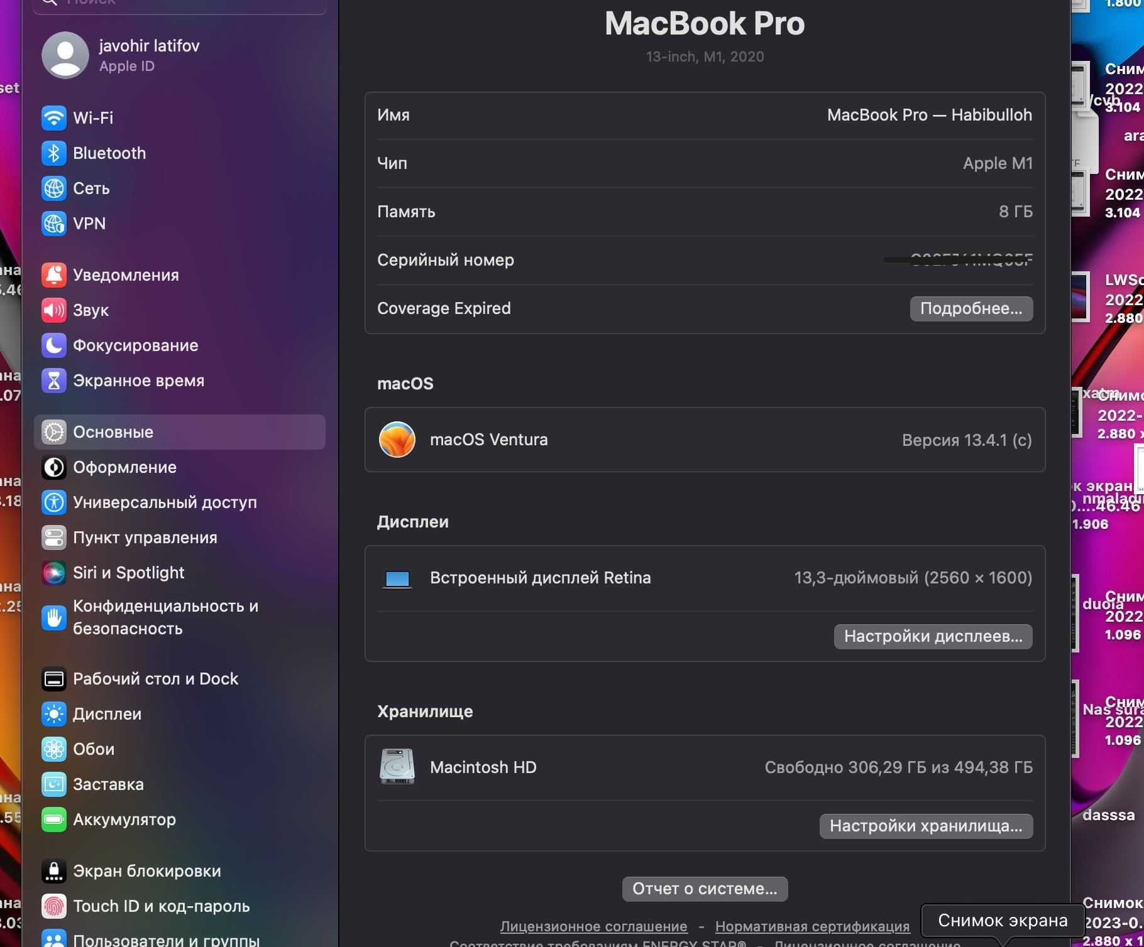The height and width of the screenshot is (947, 1144).
Task: Open Нормативная сертификация link
Action: click(812, 926)
